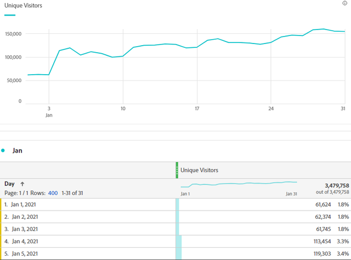This screenshot has width=351, height=260.
Task: Click the Jan segment label above table
Action: pyautogui.click(x=17, y=151)
